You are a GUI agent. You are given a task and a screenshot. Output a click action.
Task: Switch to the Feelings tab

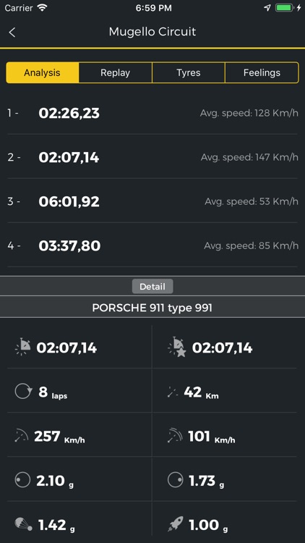[262, 72]
